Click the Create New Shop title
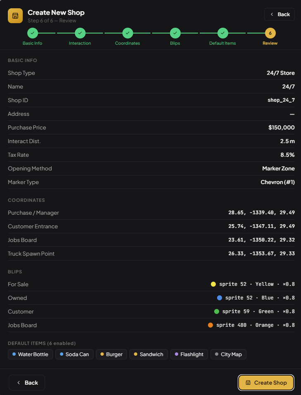 [56, 12]
